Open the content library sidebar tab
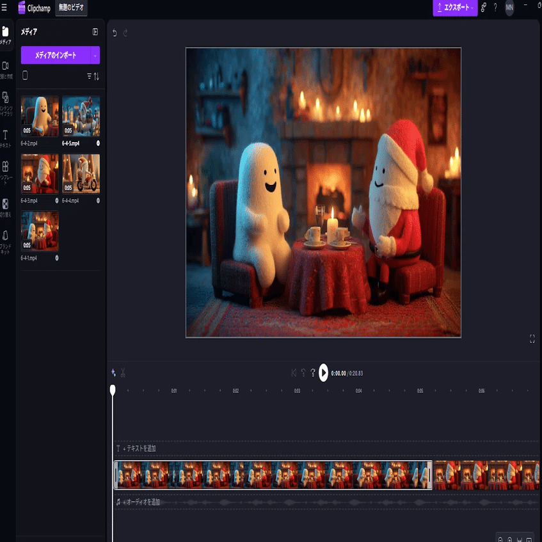Viewport: 542px width, 542px height. point(6,104)
